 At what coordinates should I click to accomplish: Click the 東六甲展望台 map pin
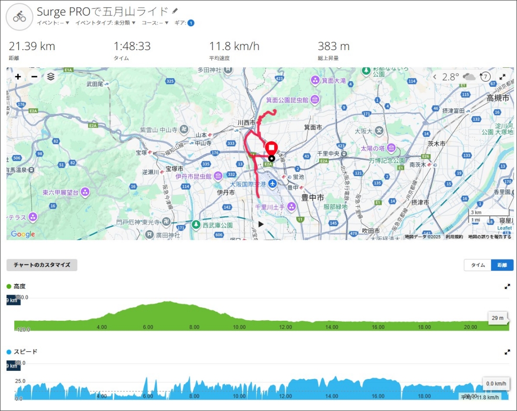pyautogui.click(x=86, y=192)
